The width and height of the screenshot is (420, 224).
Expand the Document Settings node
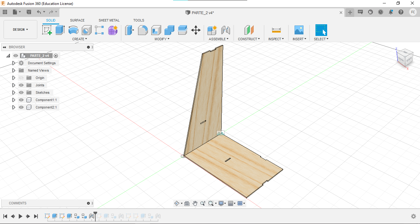14,63
